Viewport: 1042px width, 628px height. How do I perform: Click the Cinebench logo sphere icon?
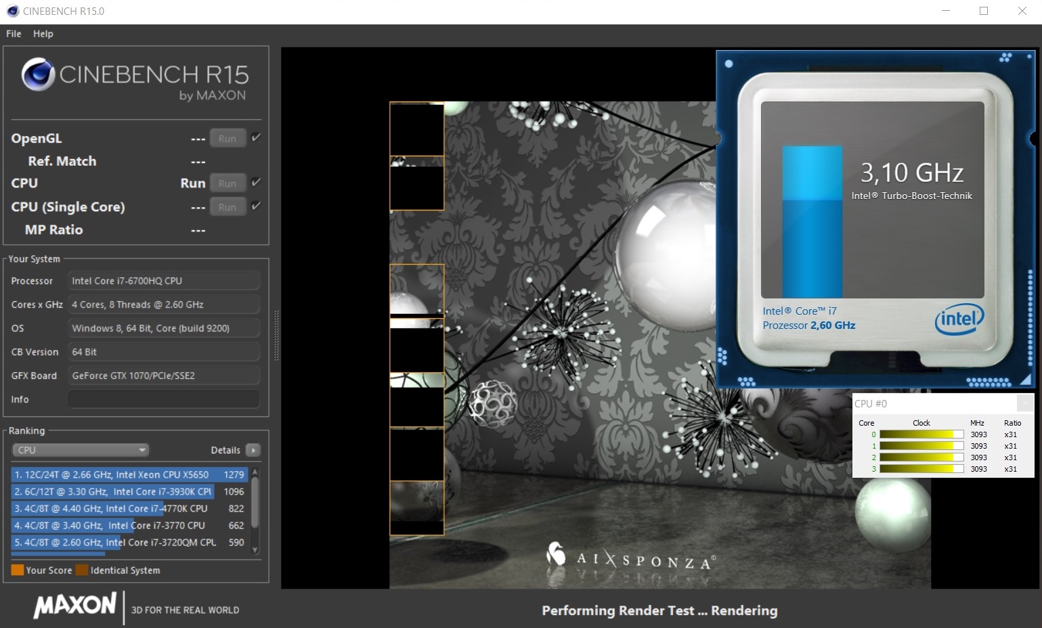38,74
